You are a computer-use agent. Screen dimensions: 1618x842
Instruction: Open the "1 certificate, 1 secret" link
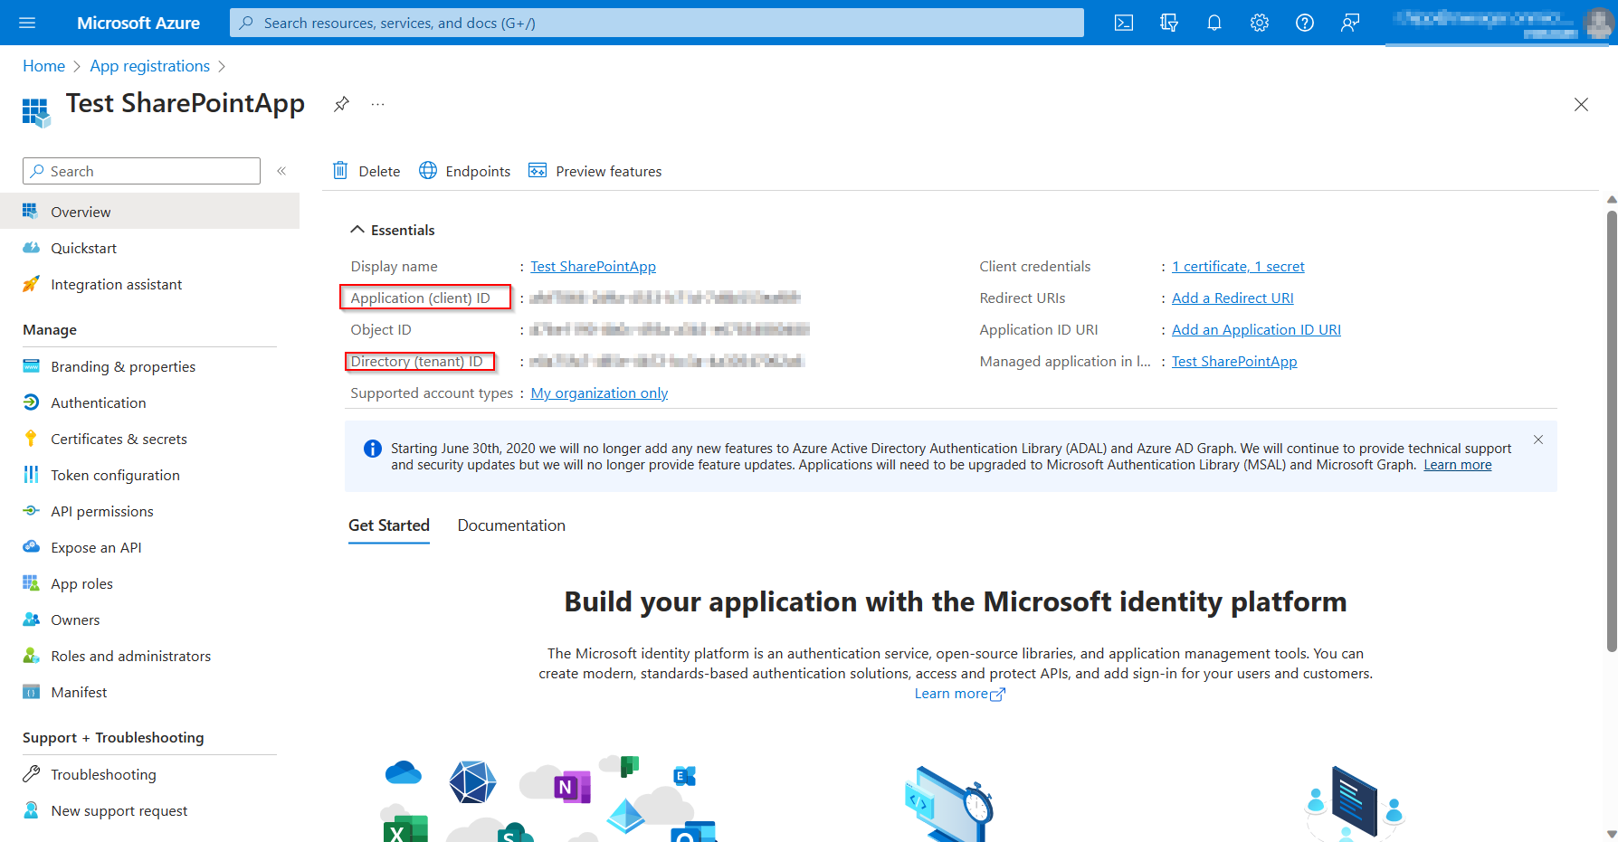click(x=1238, y=266)
